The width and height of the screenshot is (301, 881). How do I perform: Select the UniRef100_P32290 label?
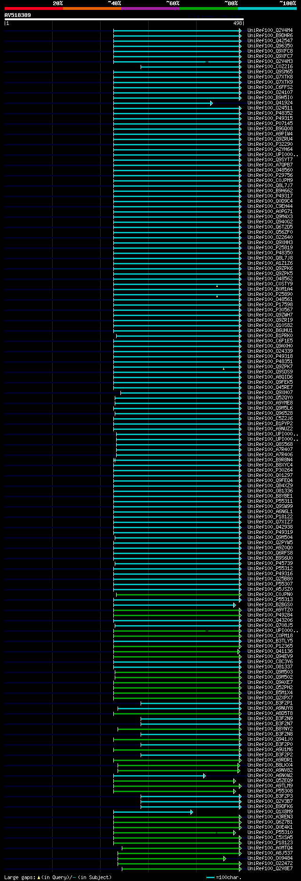tap(270, 144)
